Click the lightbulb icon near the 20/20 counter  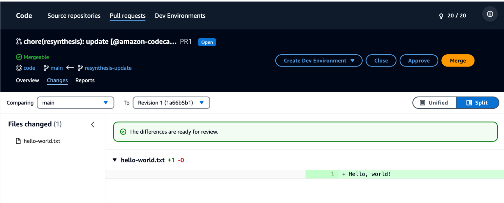click(441, 15)
